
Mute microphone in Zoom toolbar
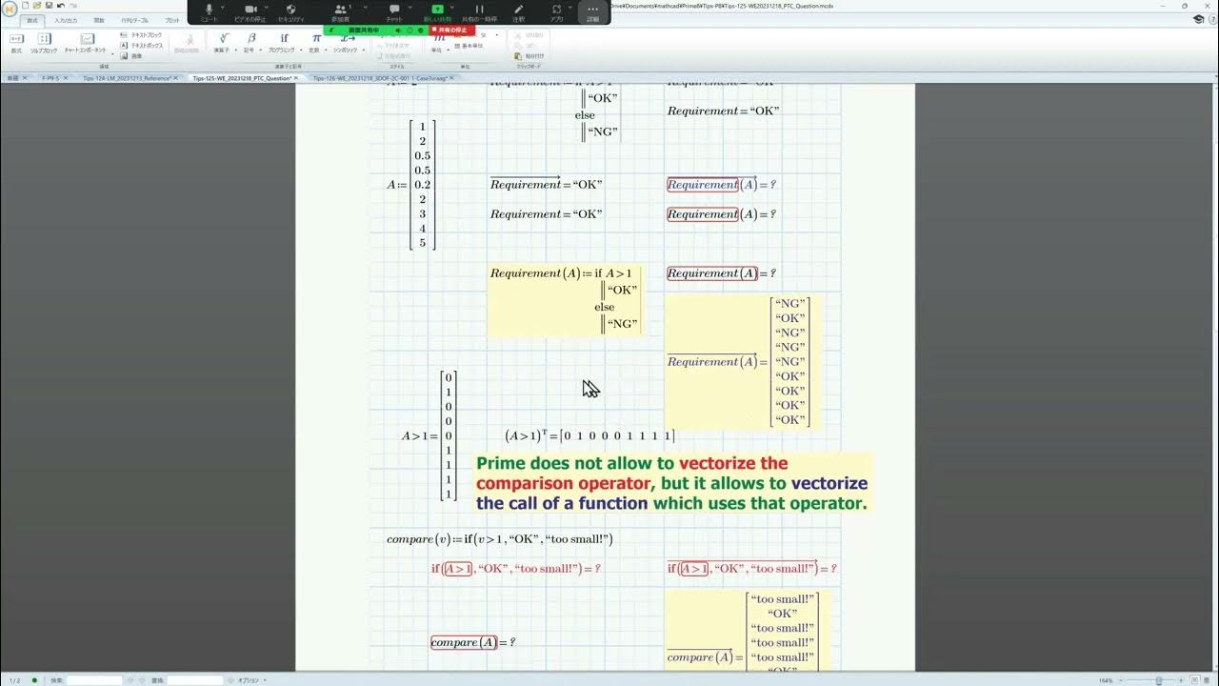pyautogui.click(x=209, y=11)
